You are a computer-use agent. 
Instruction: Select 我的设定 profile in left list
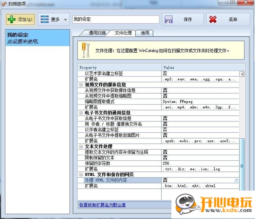37,38
